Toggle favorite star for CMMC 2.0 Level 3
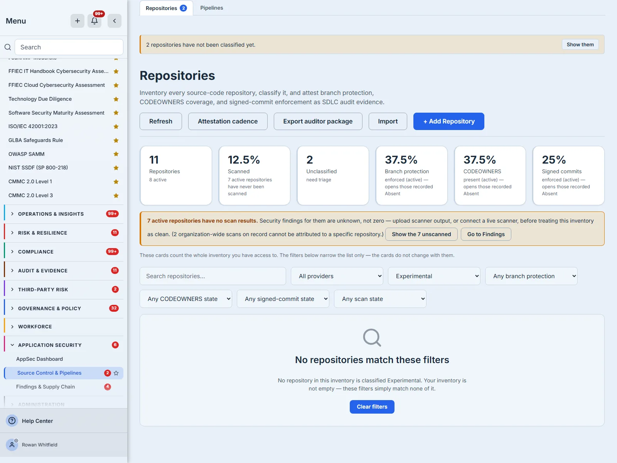Viewport: 617px width, 463px height. (x=116, y=196)
